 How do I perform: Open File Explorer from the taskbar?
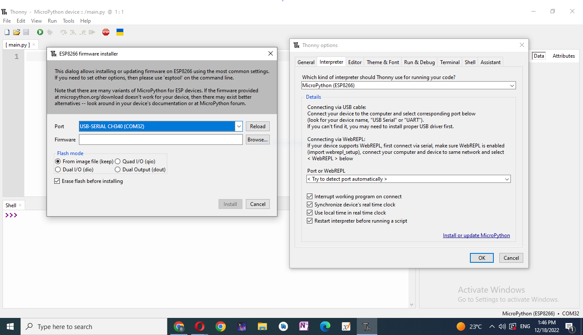pyautogui.click(x=262, y=326)
